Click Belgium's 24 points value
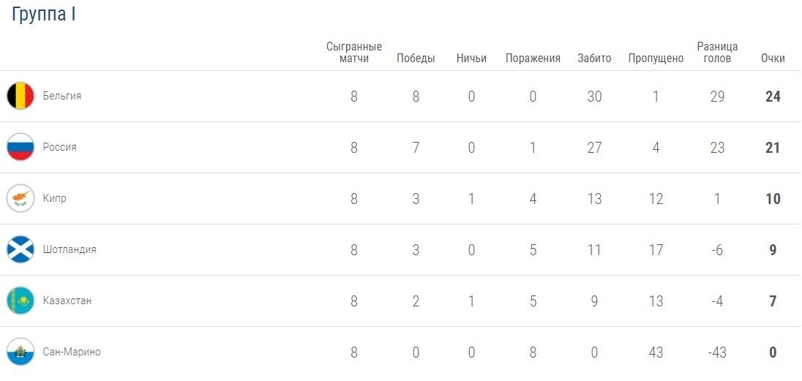 pyautogui.click(x=773, y=96)
